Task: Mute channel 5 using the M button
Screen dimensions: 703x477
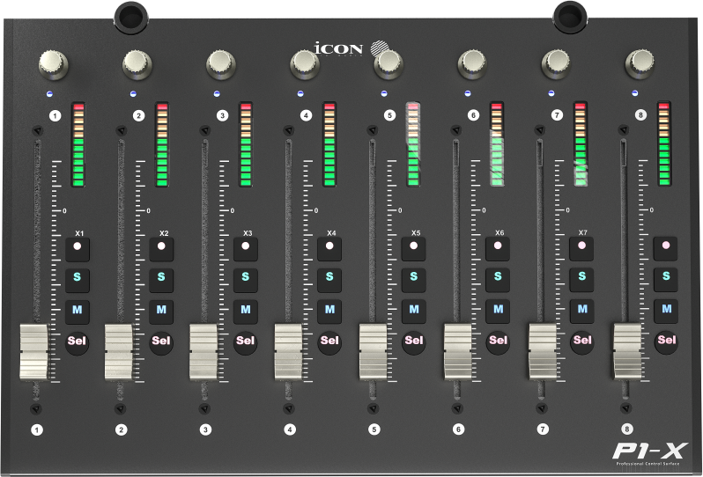Action: 413,309
